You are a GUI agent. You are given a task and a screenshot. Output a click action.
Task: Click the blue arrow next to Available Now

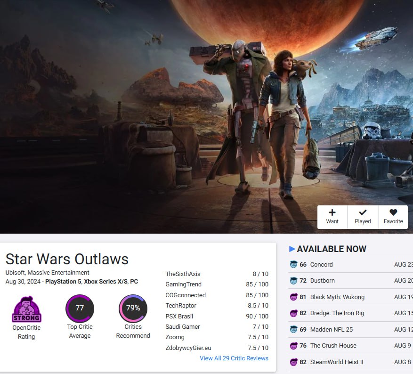(292, 249)
